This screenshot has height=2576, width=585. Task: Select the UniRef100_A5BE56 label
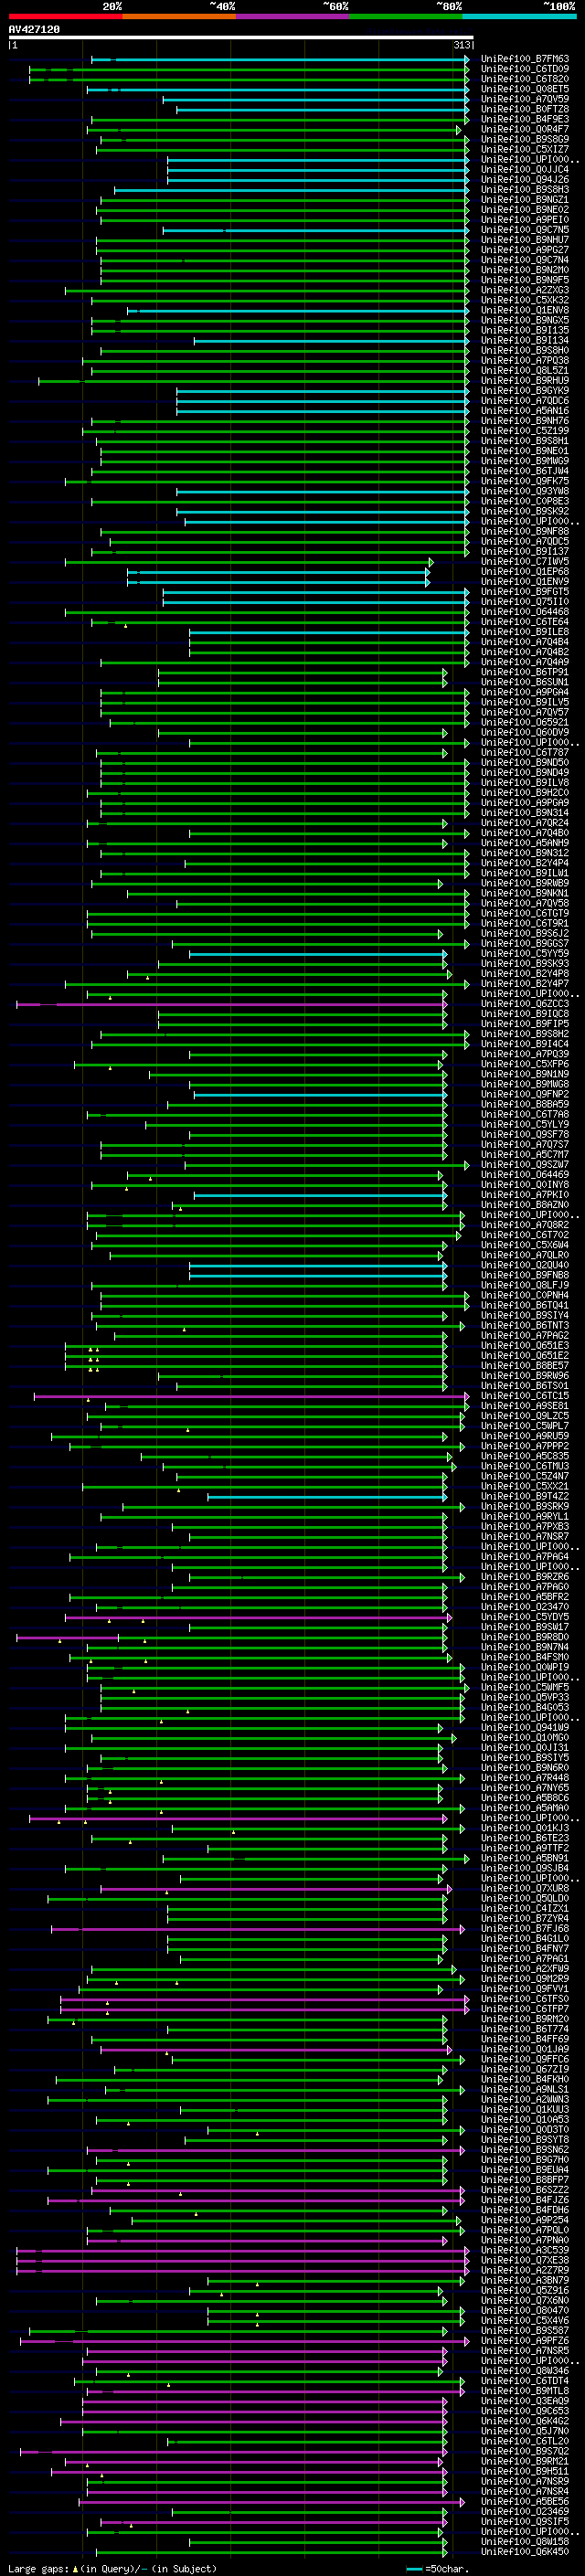click(x=525, y=2501)
